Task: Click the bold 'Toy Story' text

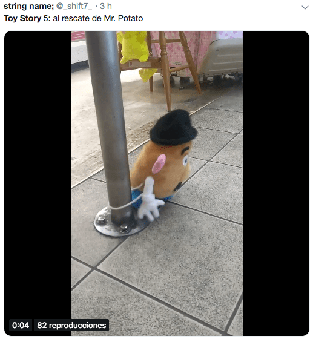Action: point(22,18)
